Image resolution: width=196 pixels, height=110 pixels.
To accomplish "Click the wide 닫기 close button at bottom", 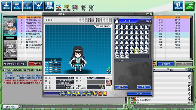I will [x=139, y=94].
